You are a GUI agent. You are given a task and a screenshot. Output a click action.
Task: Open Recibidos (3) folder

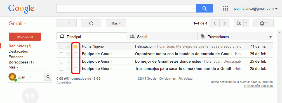(20, 46)
